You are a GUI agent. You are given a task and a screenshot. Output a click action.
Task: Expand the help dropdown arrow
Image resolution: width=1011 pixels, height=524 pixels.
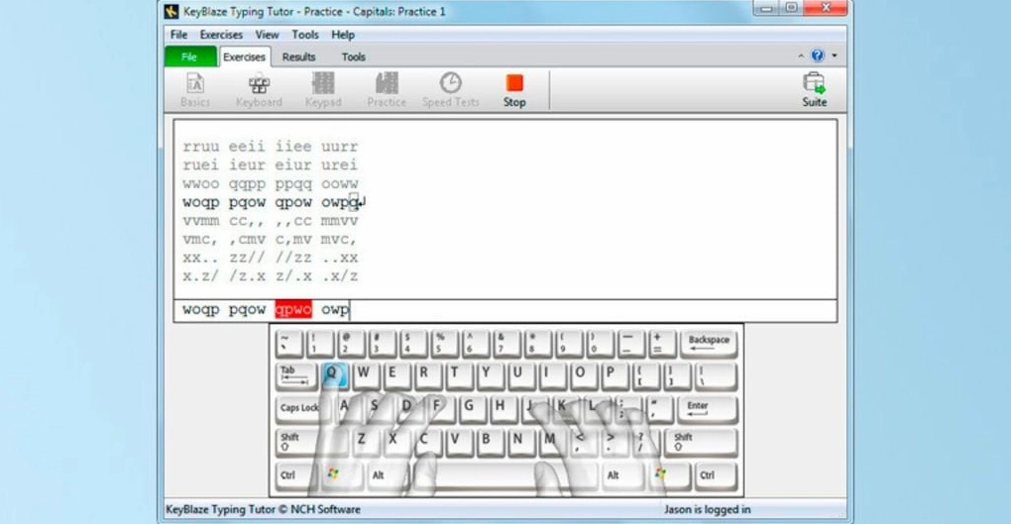click(835, 55)
